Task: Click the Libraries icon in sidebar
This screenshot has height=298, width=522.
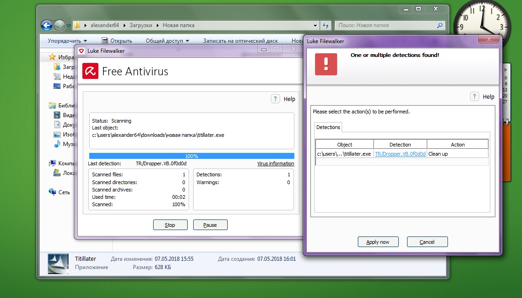Action: [x=52, y=106]
